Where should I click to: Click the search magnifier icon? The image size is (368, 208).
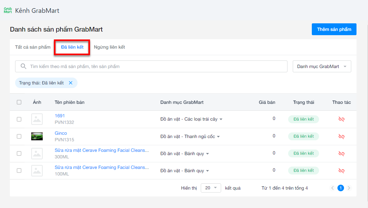(23, 66)
